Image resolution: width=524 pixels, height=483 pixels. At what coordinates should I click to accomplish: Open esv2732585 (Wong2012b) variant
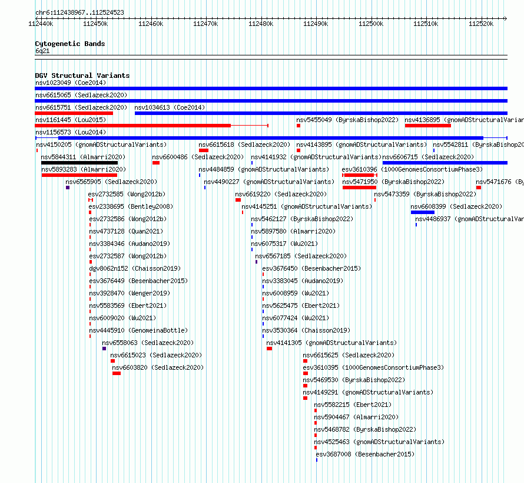point(127,194)
